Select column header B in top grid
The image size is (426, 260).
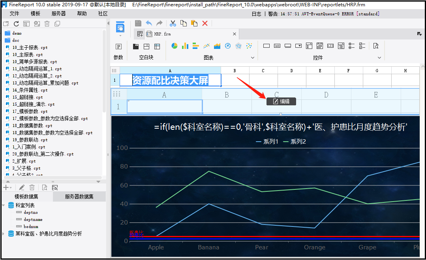pos(235,71)
